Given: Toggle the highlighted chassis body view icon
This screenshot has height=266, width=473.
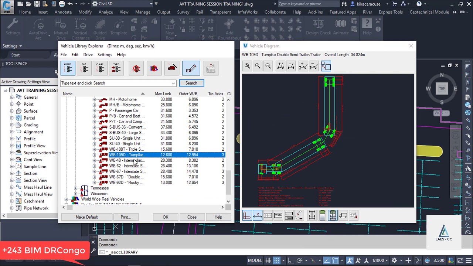Looking at the screenshot, I should pyautogui.click(x=333, y=215).
